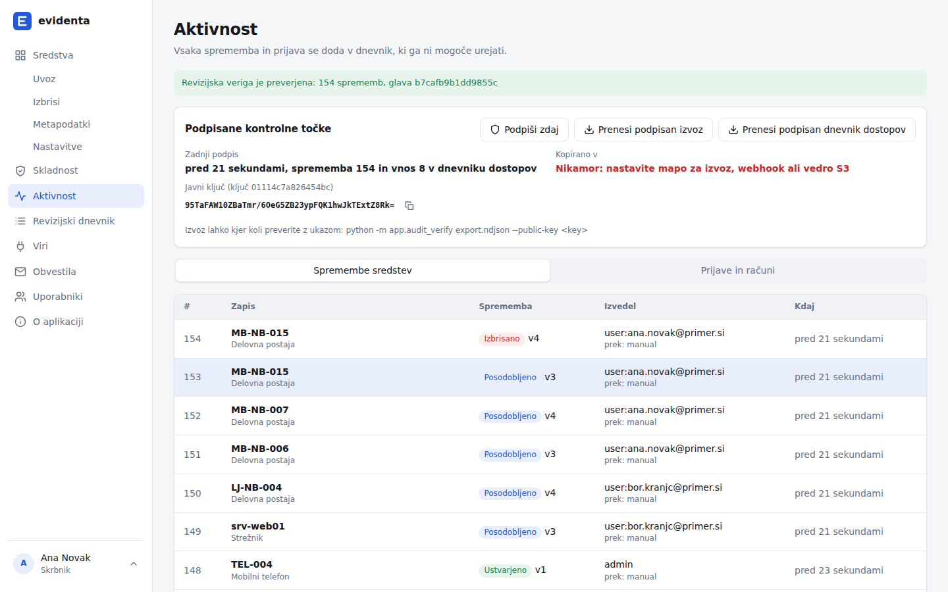Open the Izbrisi submenu item
This screenshot has width=948, height=592.
tap(46, 102)
